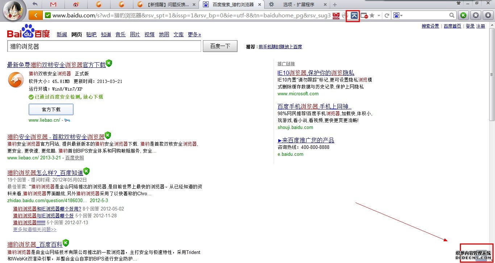Close the 【新提醒】问题反馈 tab
The height and width of the screenshot is (263, 495).
point(194,5)
